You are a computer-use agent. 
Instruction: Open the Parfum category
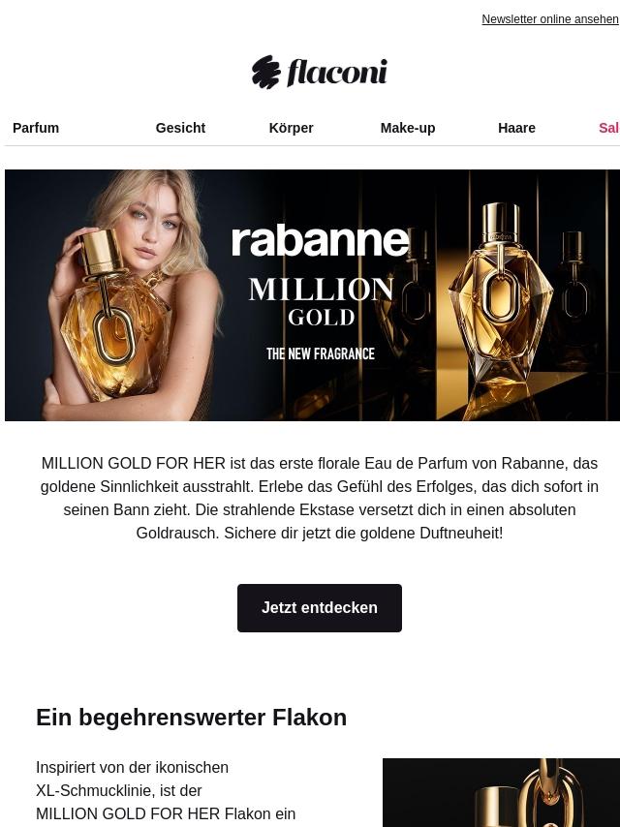[36, 128]
